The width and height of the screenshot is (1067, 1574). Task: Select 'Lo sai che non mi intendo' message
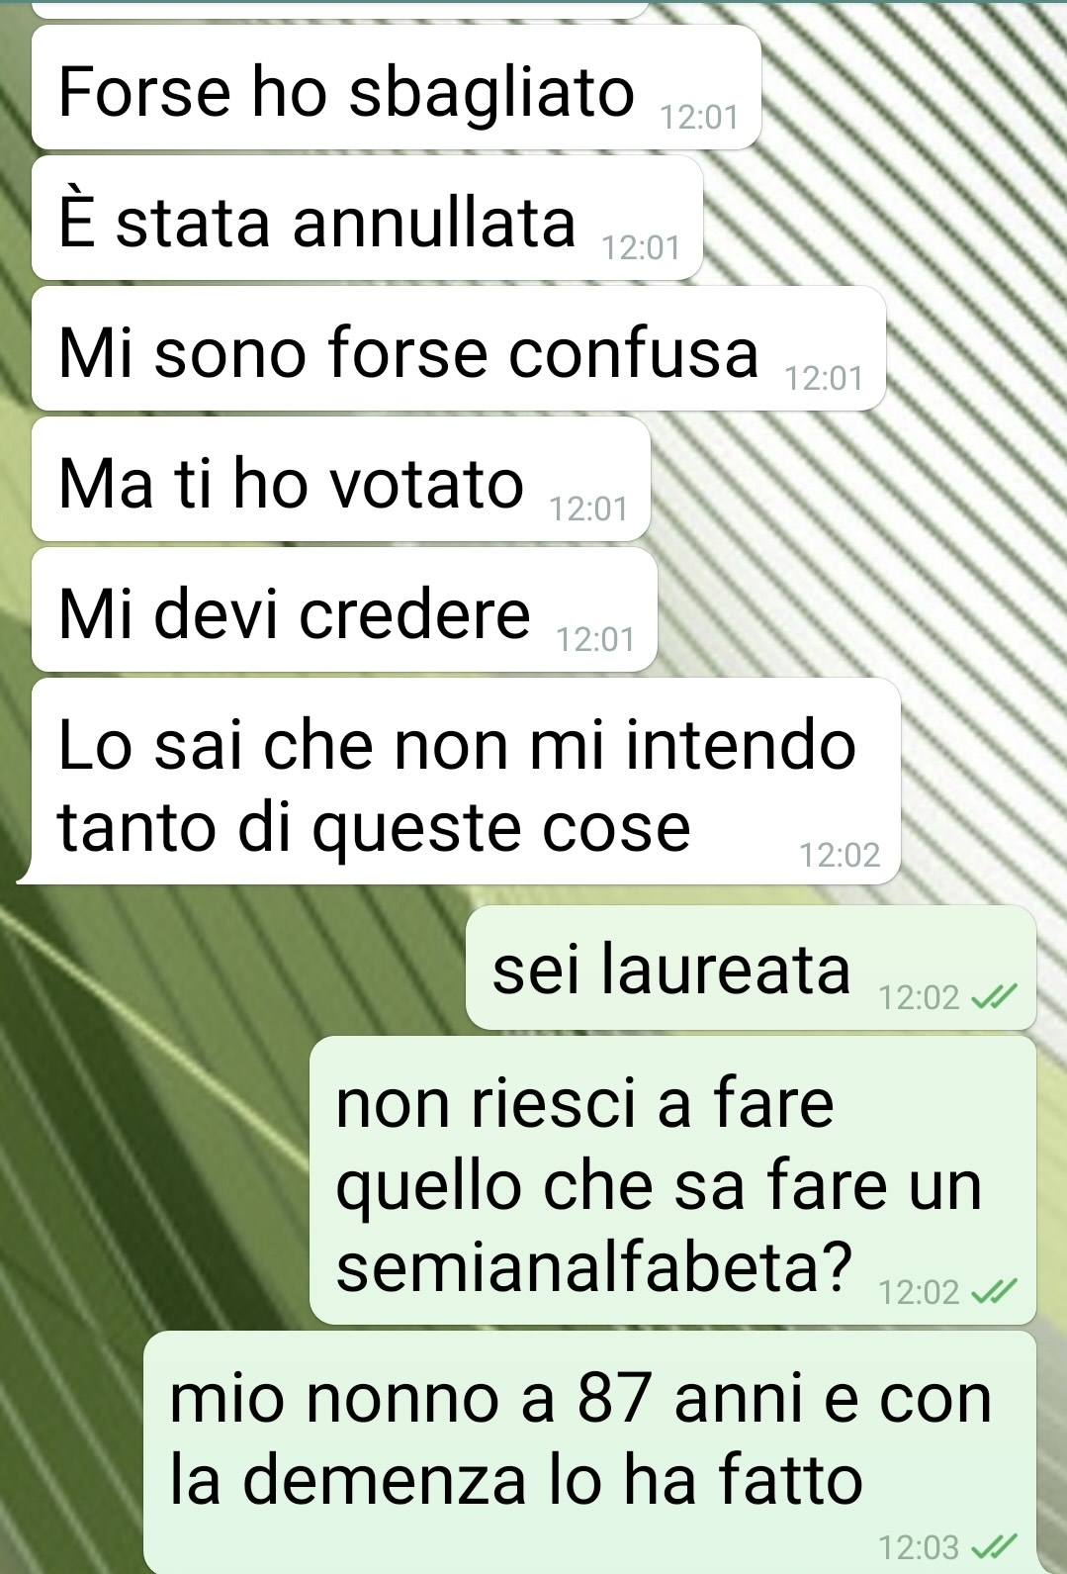[466, 781]
